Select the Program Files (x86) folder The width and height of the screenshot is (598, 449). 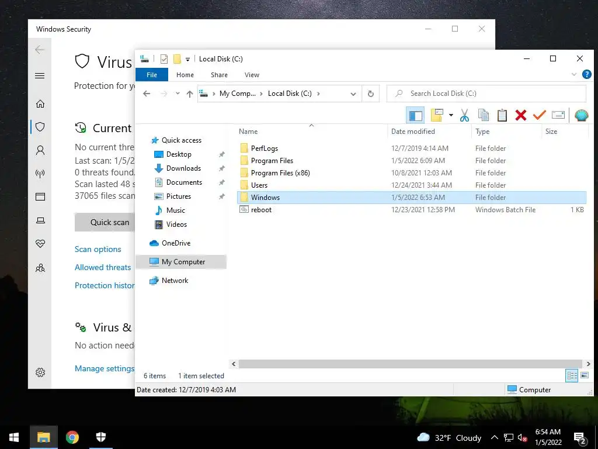(280, 172)
